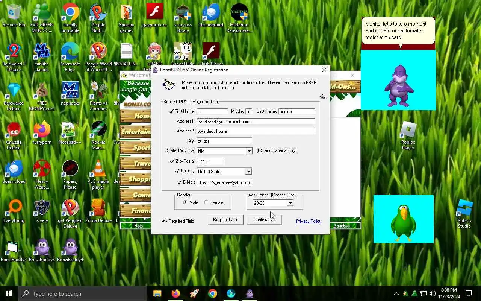
Task: Open the Zuma Deluxe desktop icon
Action: click(x=98, y=211)
